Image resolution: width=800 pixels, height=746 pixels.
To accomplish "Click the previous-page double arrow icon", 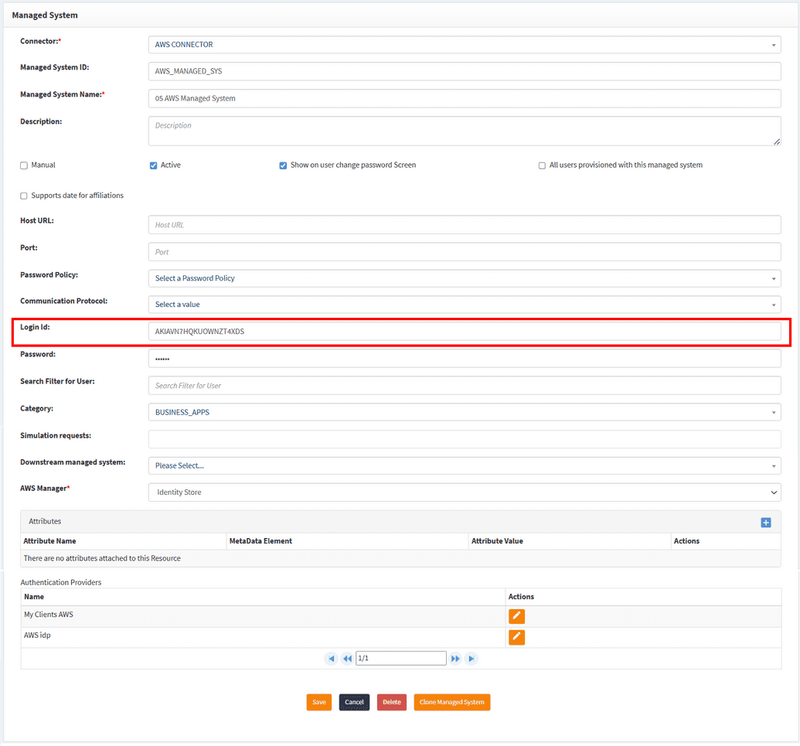I will coord(347,658).
